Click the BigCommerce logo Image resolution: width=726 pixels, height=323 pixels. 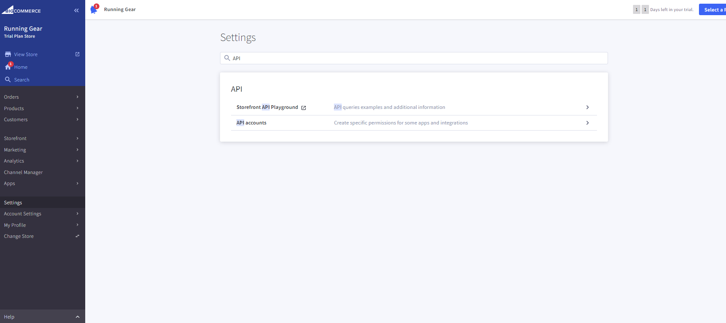click(21, 10)
